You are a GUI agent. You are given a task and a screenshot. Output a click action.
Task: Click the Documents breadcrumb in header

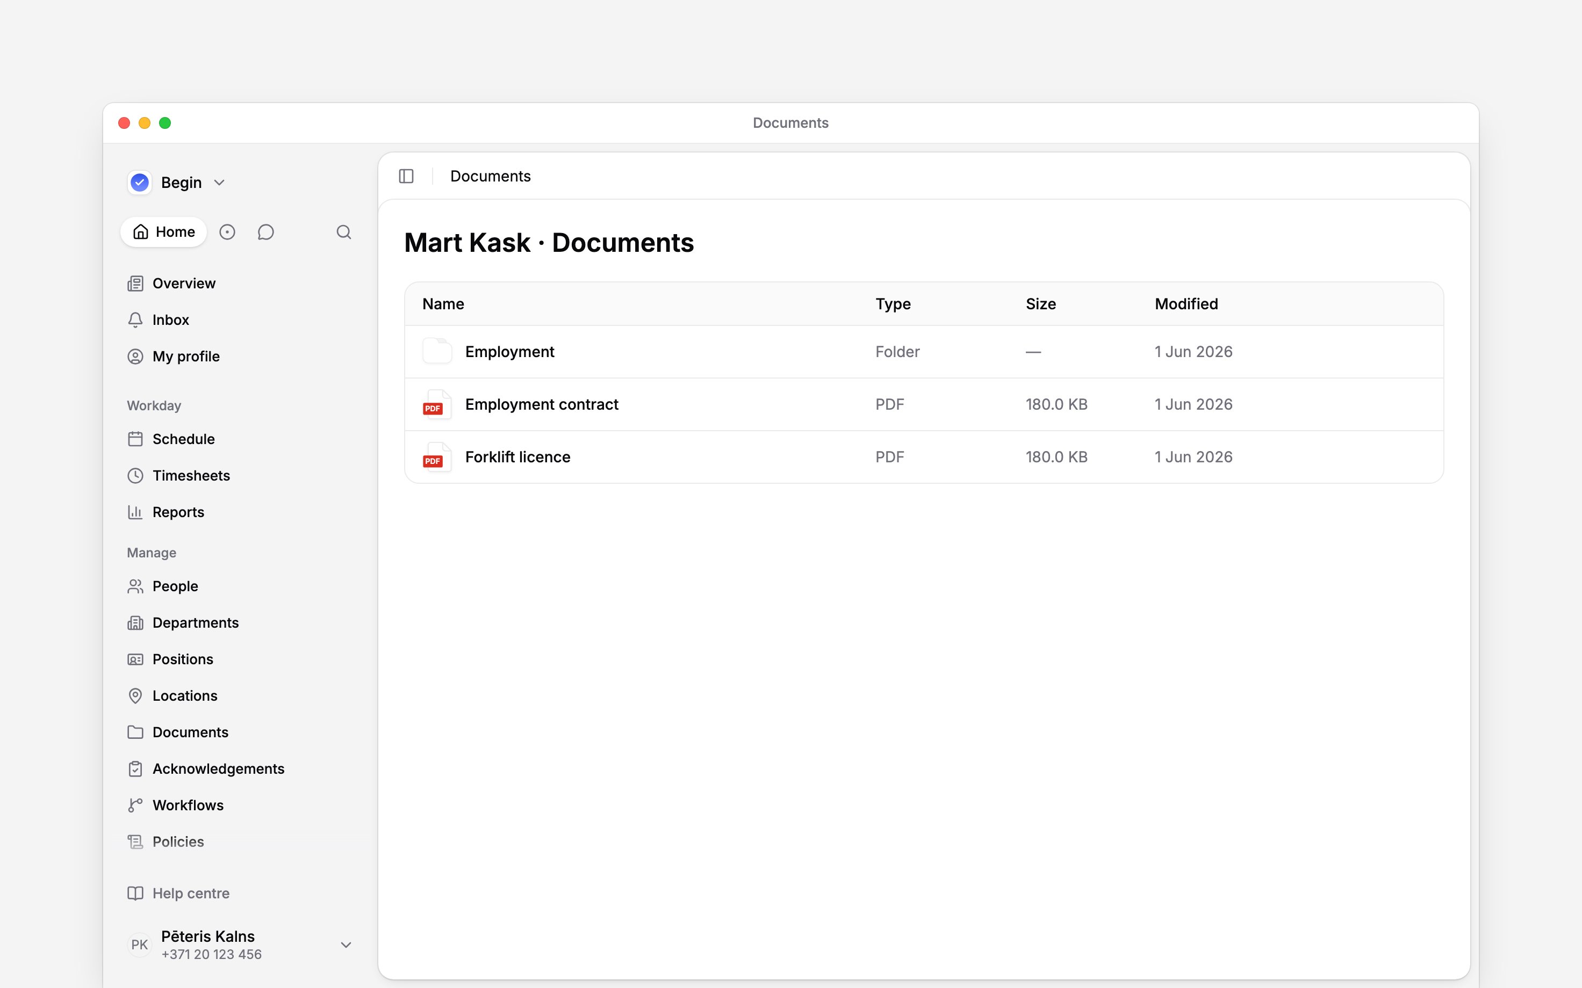point(490,177)
